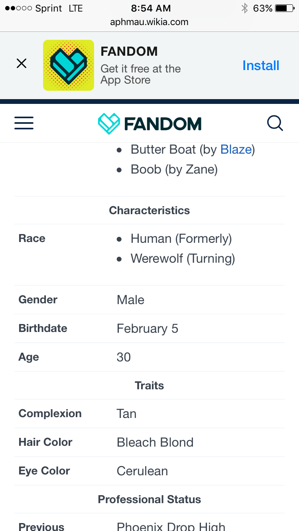Screen dimensions: 299x531
Task: Select the Werewolf (Turning) race entry
Action: click(183, 259)
